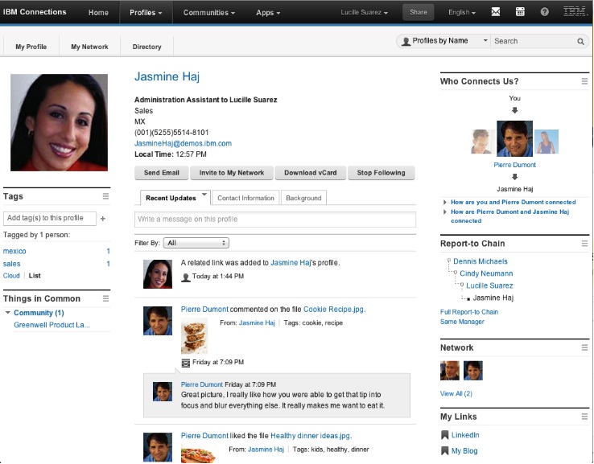The height and width of the screenshot is (464, 594).
Task: Click the Healthy dinner ideas pizza thumbnail
Action: tap(199, 454)
